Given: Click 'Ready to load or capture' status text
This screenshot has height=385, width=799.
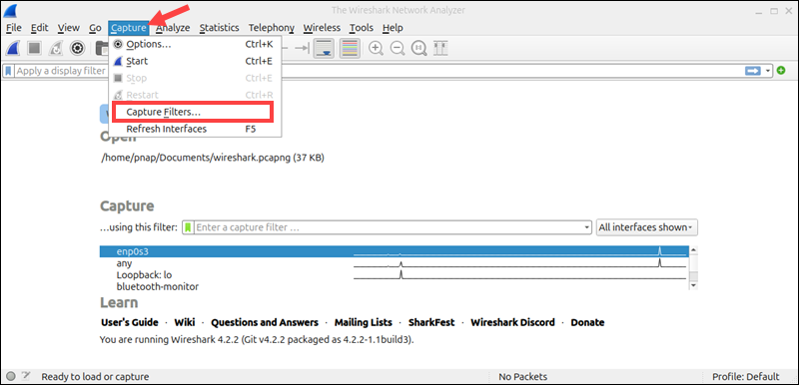Looking at the screenshot, I should coord(95,377).
